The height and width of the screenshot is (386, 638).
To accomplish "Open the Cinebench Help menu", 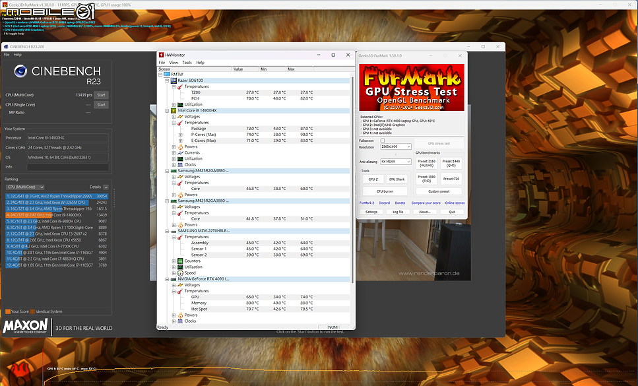I will (x=18, y=55).
